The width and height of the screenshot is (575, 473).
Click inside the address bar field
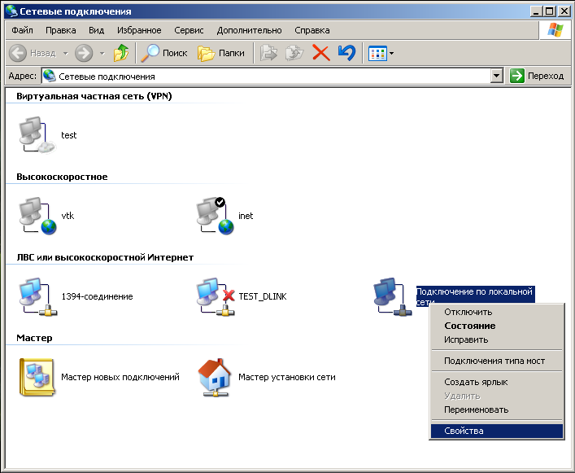(268, 76)
